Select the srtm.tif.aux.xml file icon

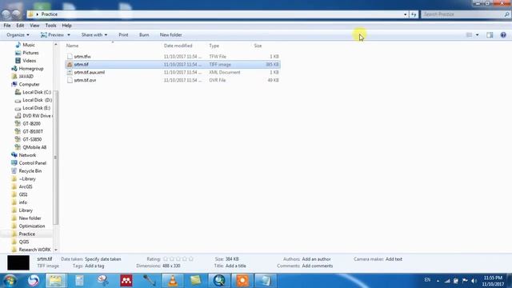pos(70,73)
